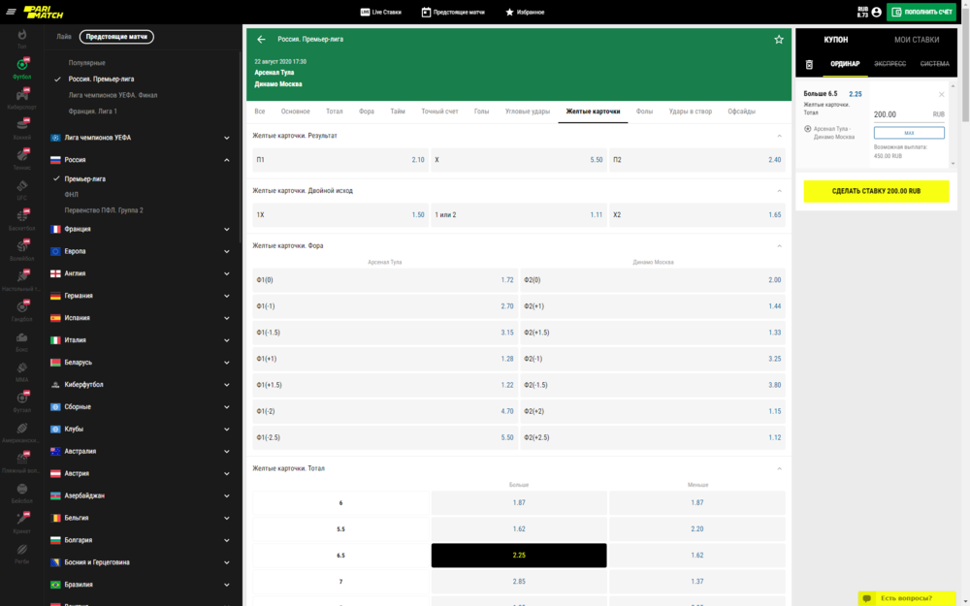The height and width of the screenshot is (606, 970).
Task: Open the MMA sport section
Action: click(x=22, y=371)
